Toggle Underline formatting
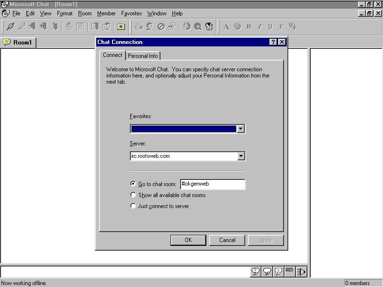Image resolution: width=383 pixels, height=287 pixels. coord(270,27)
